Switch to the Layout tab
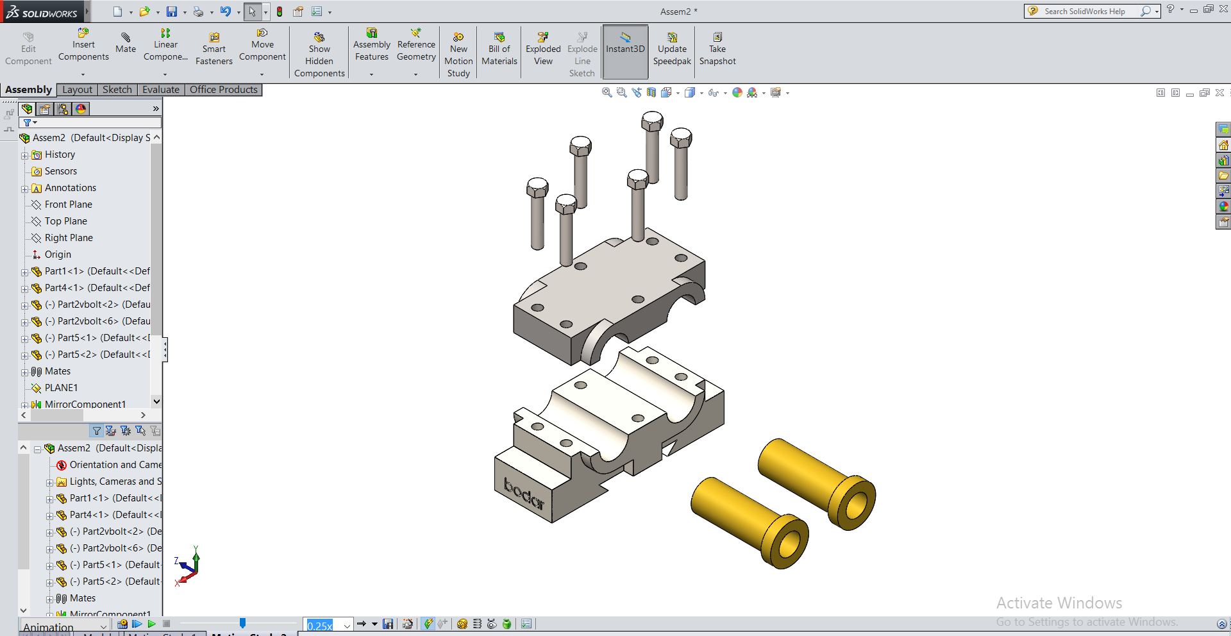This screenshot has height=636, width=1231. click(77, 90)
